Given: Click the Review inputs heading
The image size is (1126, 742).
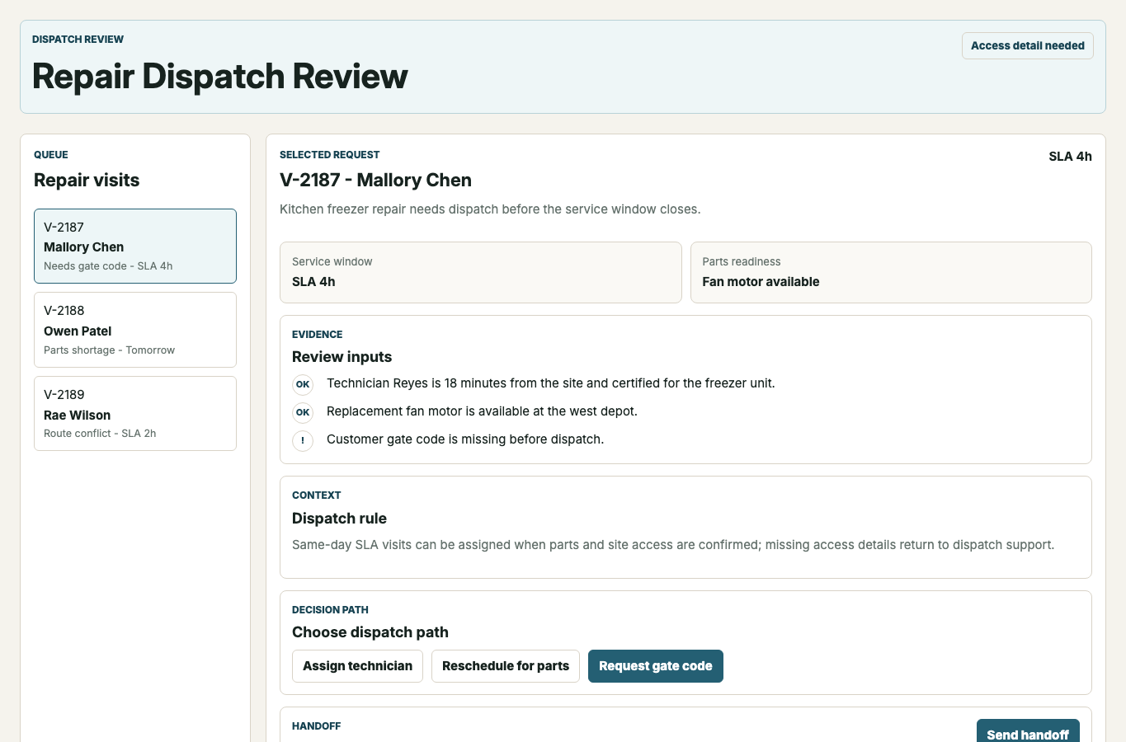Looking at the screenshot, I should (342, 357).
